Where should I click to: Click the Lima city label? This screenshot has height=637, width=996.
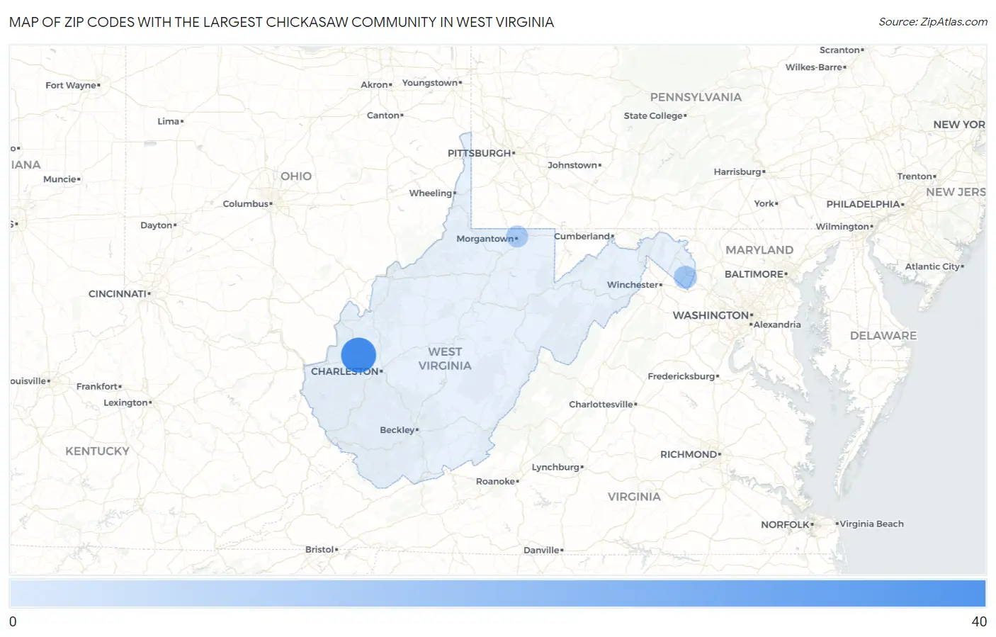[x=169, y=122]
